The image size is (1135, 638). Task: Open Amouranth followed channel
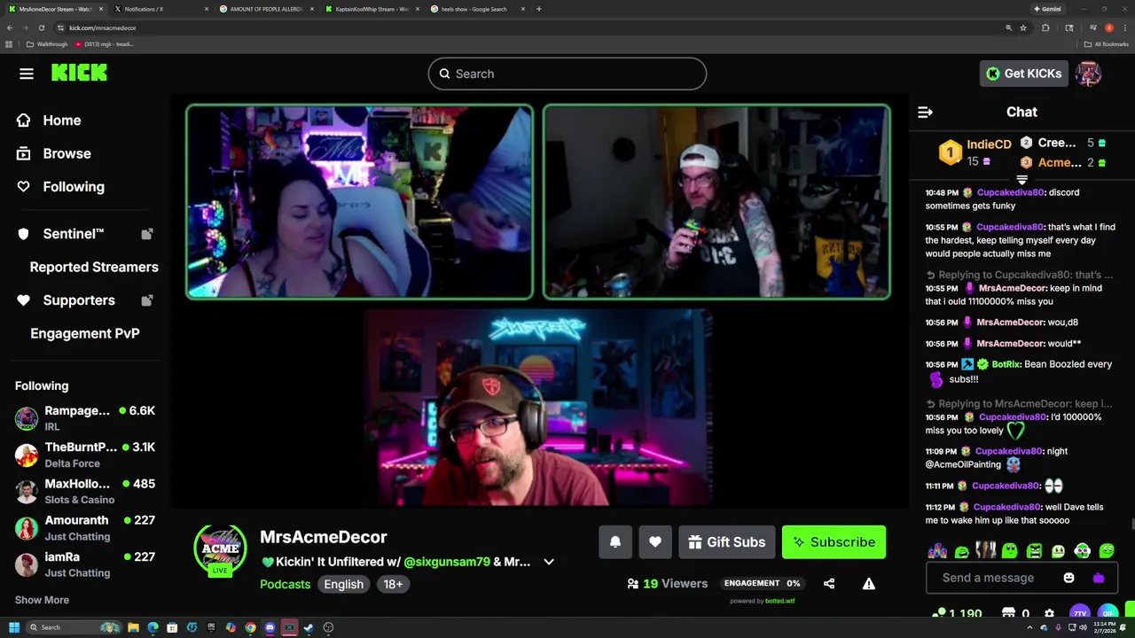(85, 528)
